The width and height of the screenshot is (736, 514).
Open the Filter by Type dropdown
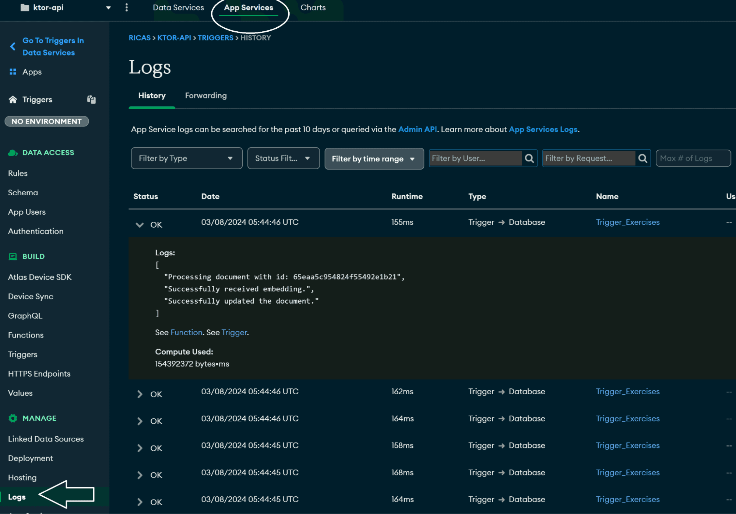click(x=186, y=158)
